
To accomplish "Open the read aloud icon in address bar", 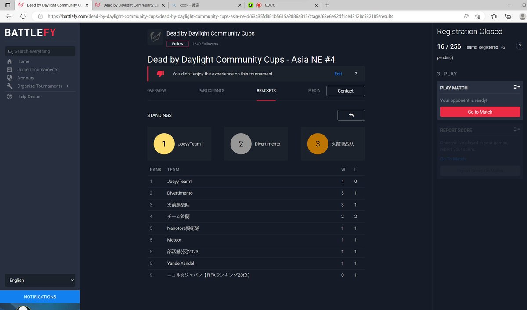I will click(x=466, y=16).
